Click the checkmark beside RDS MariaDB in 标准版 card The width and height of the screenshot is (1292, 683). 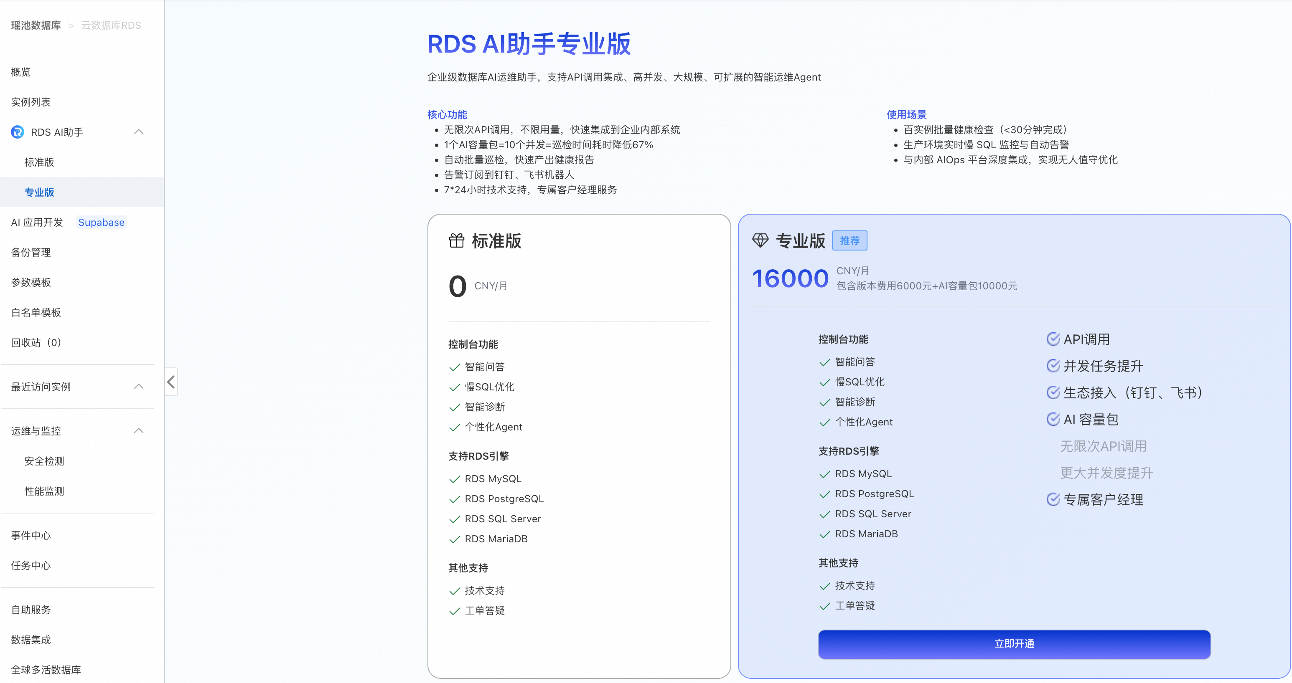pyautogui.click(x=454, y=539)
